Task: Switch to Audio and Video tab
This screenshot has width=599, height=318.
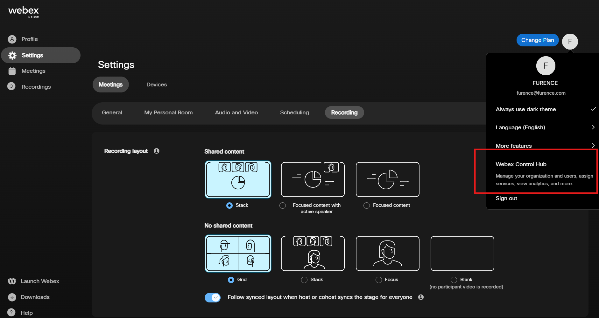Action: coord(236,112)
